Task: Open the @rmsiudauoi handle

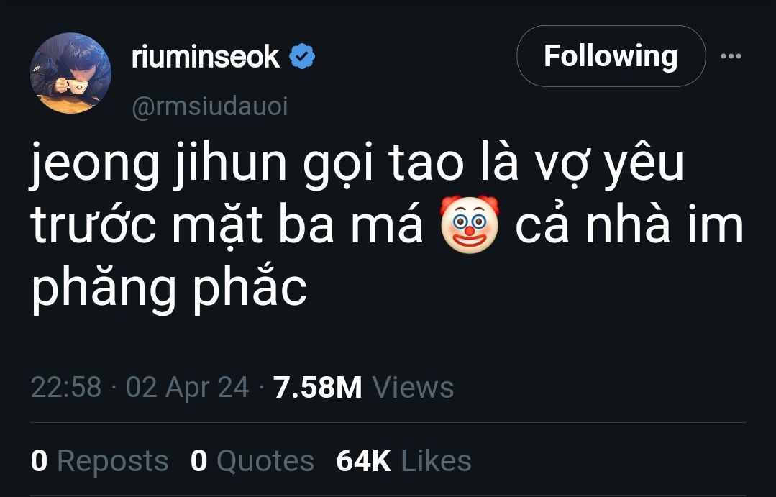Action: tap(210, 106)
